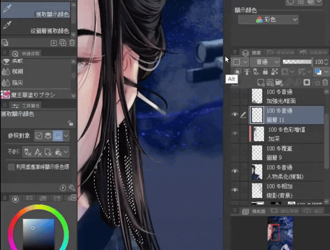330x250 pixels.
Task: Delete layer using trash icon
Action: 325,82
